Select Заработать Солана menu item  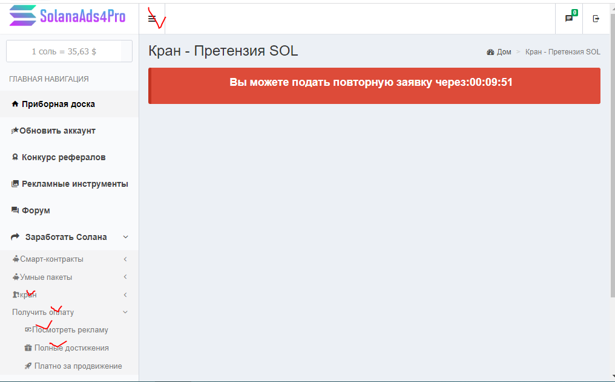[70, 237]
